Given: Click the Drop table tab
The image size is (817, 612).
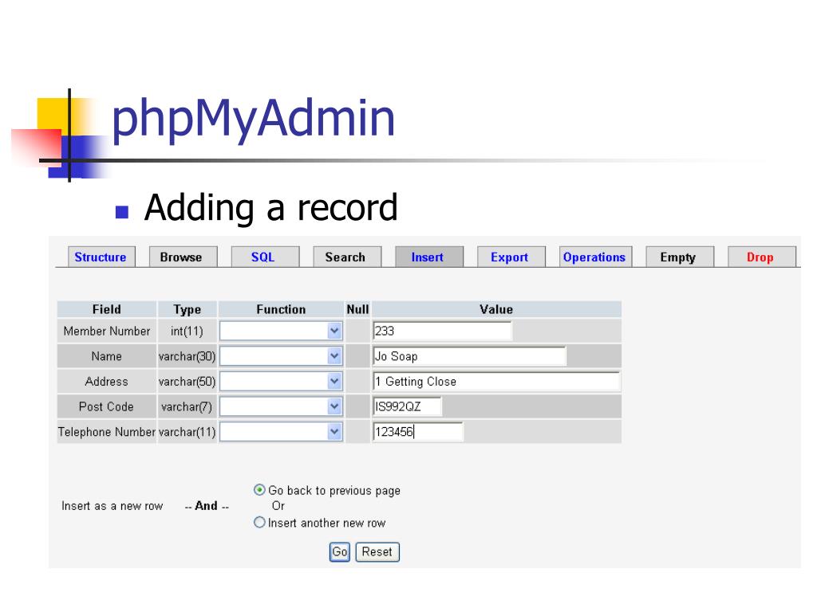Looking at the screenshot, I should (762, 257).
